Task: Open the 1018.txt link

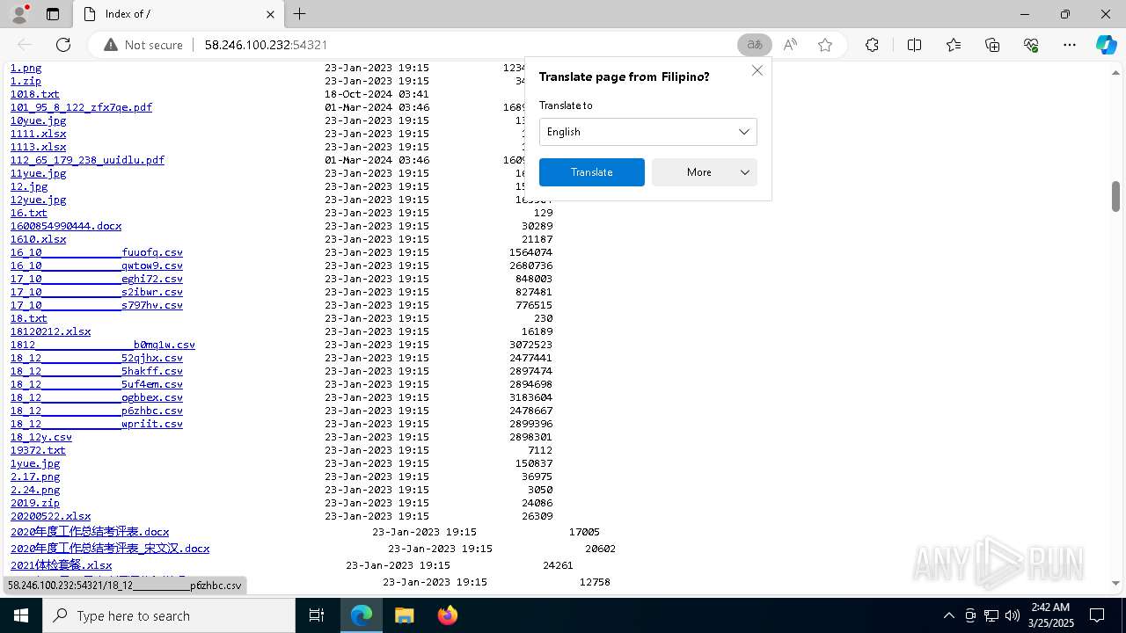Action: (x=35, y=94)
